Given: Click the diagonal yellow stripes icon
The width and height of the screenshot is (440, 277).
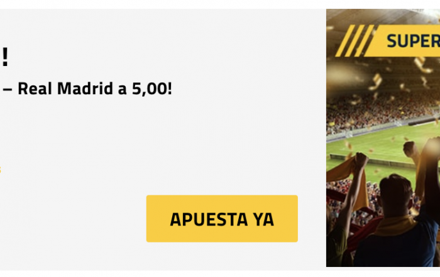Looking at the screenshot, I should 355,41.
